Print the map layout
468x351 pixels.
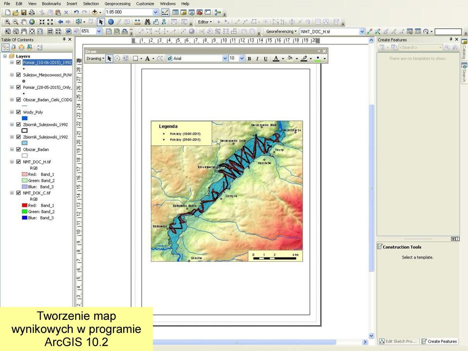point(31,12)
